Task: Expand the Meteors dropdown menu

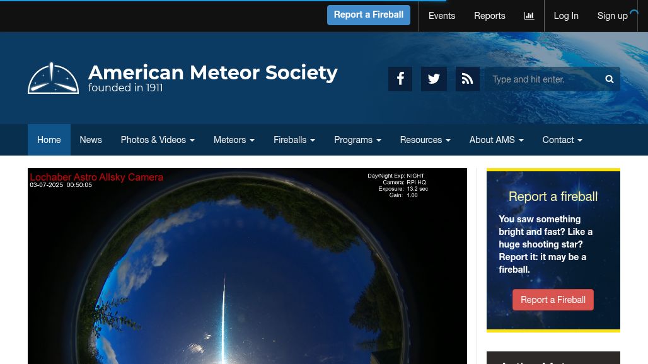Action: click(234, 140)
